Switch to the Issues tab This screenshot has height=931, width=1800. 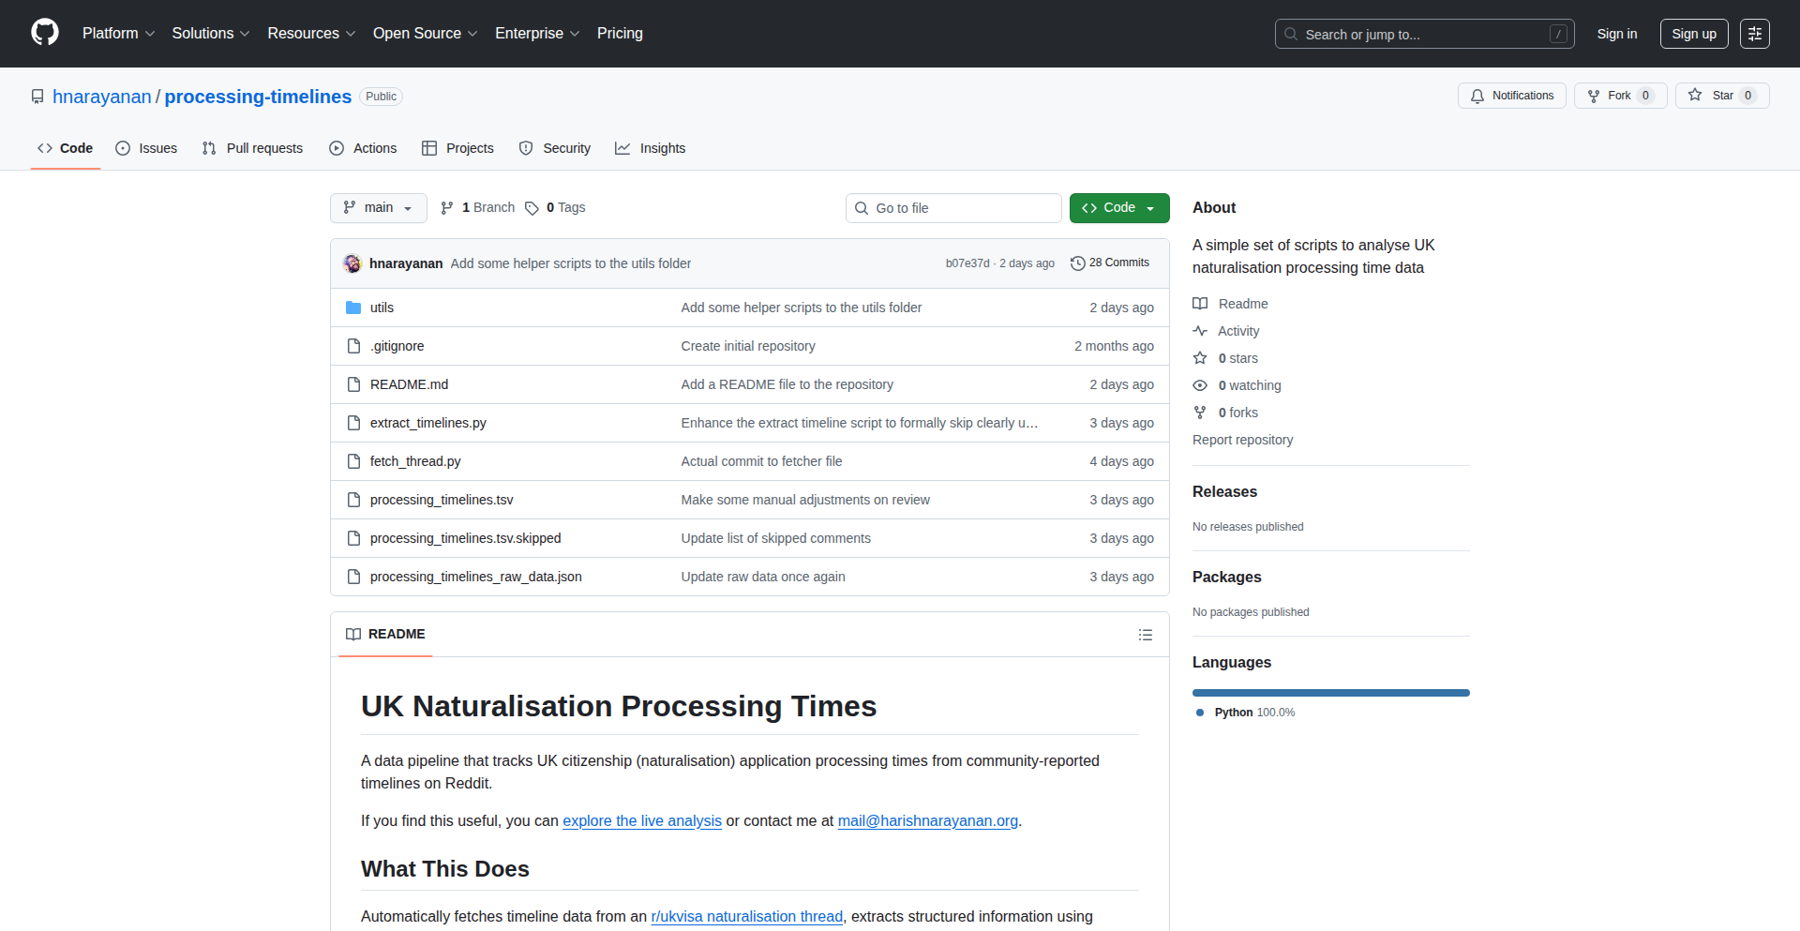(x=146, y=148)
